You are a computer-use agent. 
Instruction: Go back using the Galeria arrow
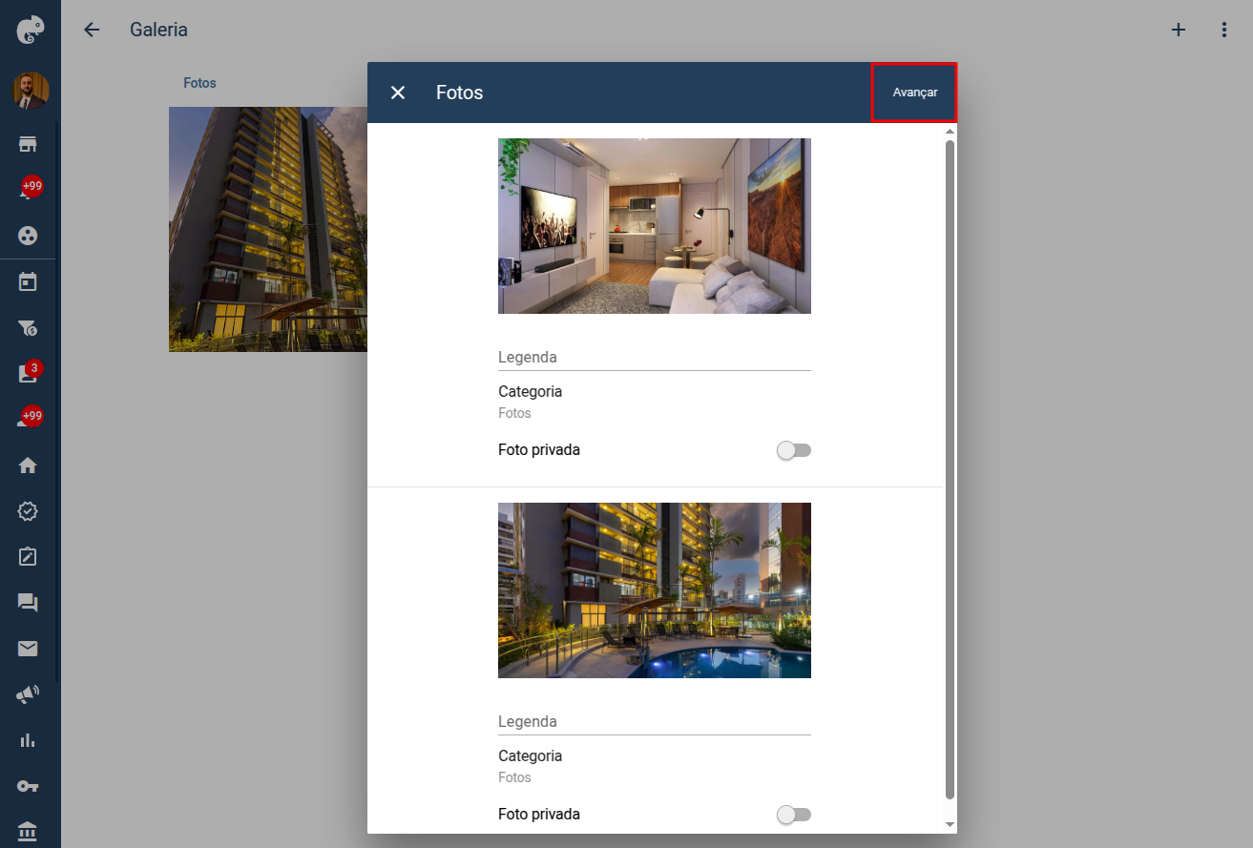[x=92, y=30]
